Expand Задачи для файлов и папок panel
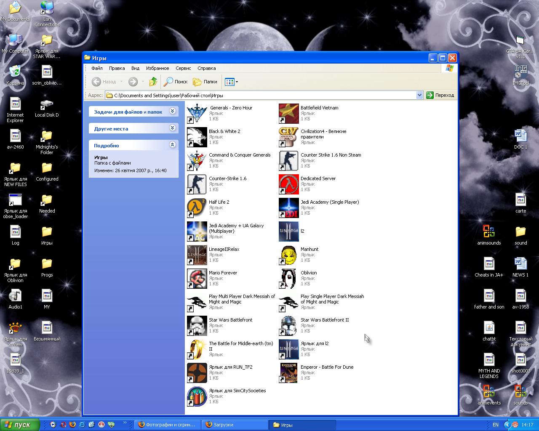 (172, 111)
